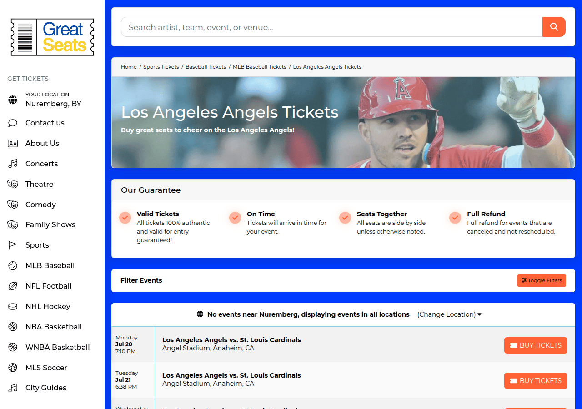Click the masks icon beside Family Shows
Image resolution: width=582 pixels, height=409 pixels.
(x=13, y=224)
